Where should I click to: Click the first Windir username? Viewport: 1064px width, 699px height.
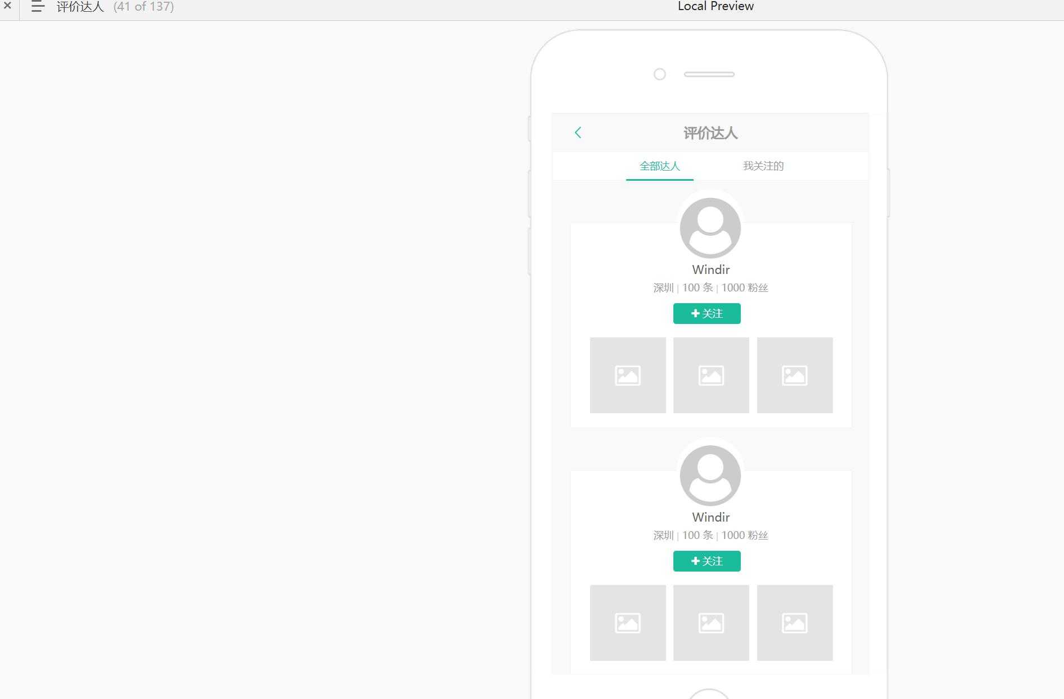711,269
